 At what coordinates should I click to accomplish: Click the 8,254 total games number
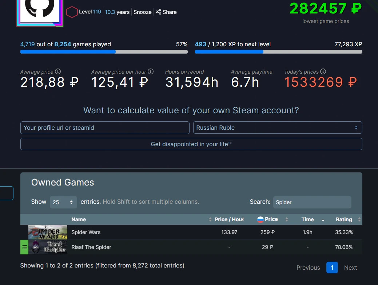(63, 44)
